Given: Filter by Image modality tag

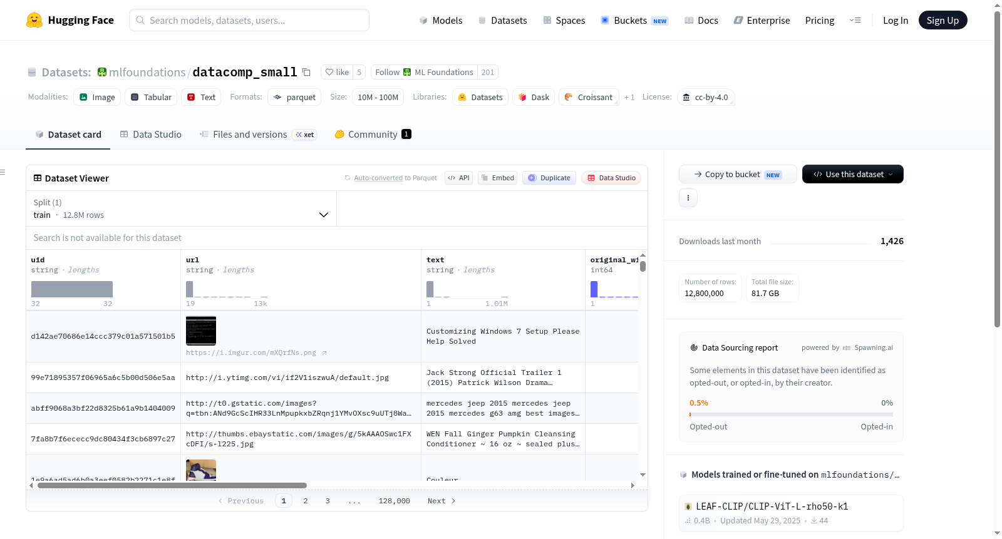Looking at the screenshot, I should (97, 97).
